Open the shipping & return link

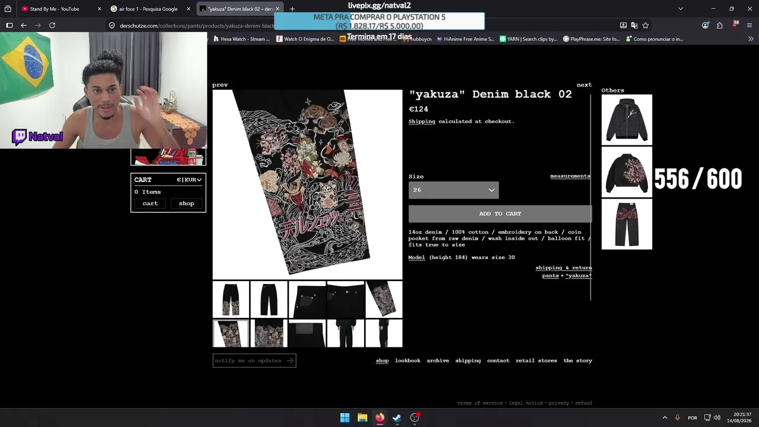coord(564,268)
